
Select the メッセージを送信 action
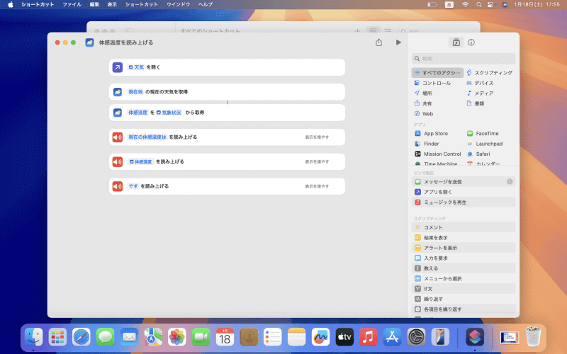464,182
